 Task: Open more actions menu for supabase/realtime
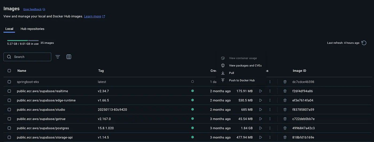[270, 91]
